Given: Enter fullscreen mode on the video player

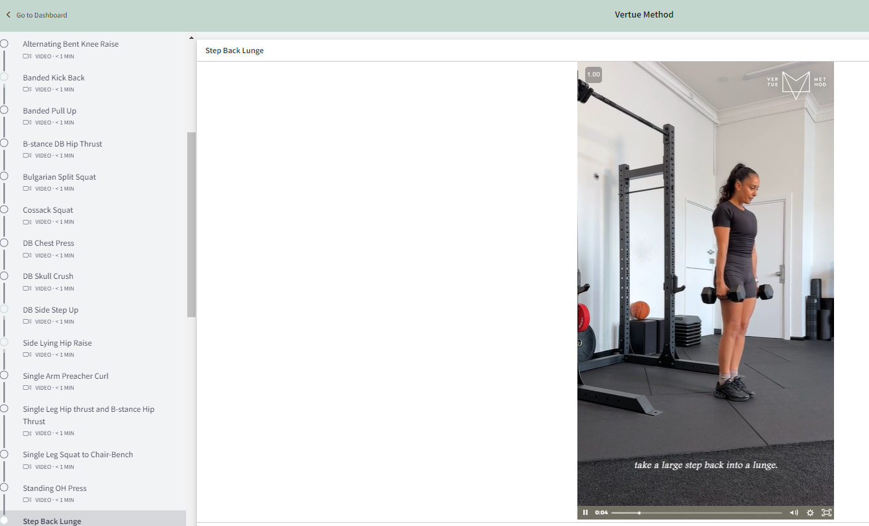Looking at the screenshot, I should 826,512.
